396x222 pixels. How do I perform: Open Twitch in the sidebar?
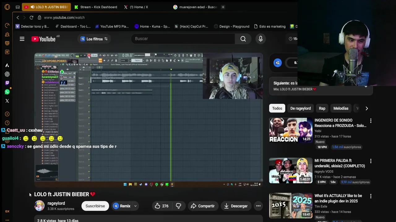[x=7, y=83]
